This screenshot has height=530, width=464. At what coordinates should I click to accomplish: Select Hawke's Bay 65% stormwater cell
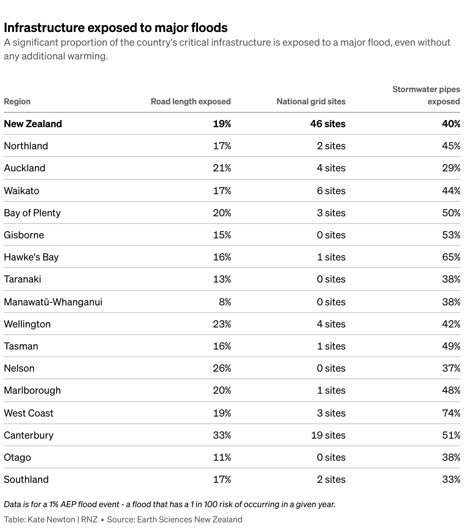coord(451,257)
